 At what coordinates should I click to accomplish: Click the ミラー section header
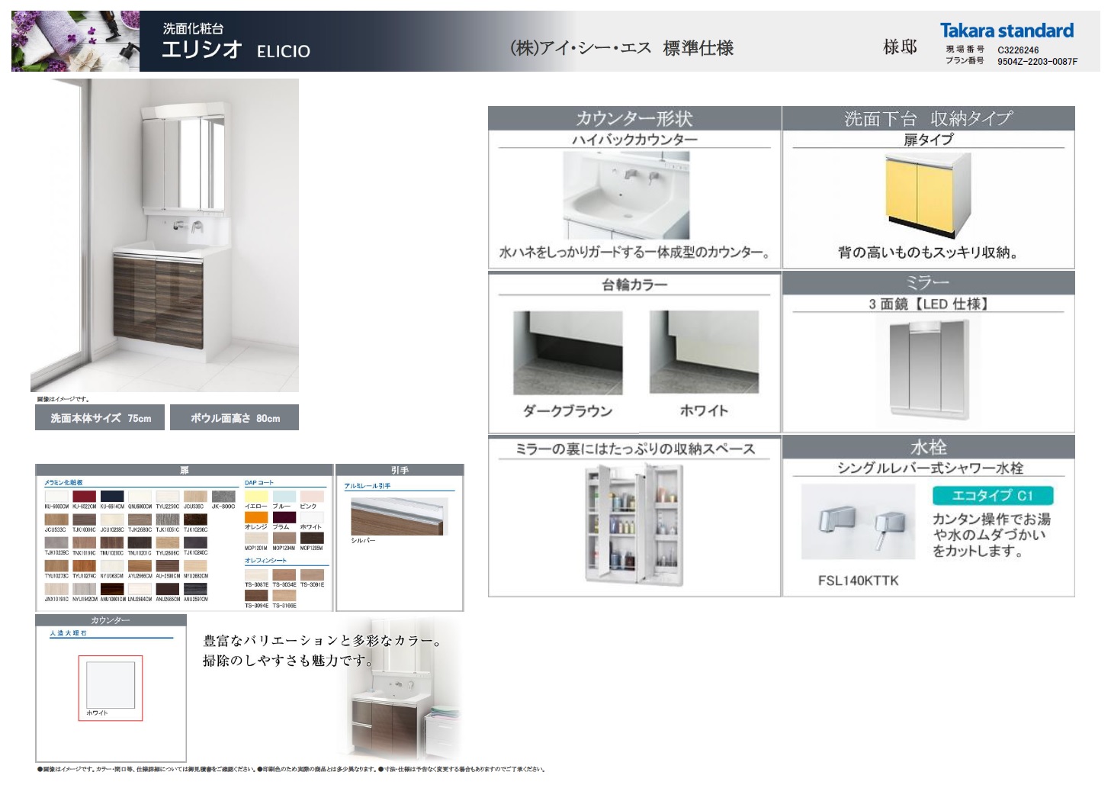coord(928,283)
